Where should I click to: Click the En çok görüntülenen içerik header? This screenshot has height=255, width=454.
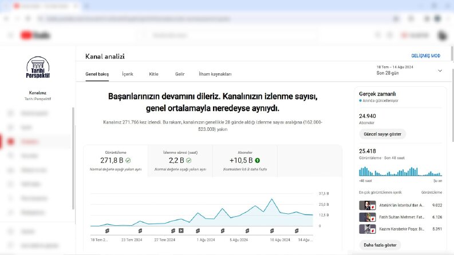(380, 193)
